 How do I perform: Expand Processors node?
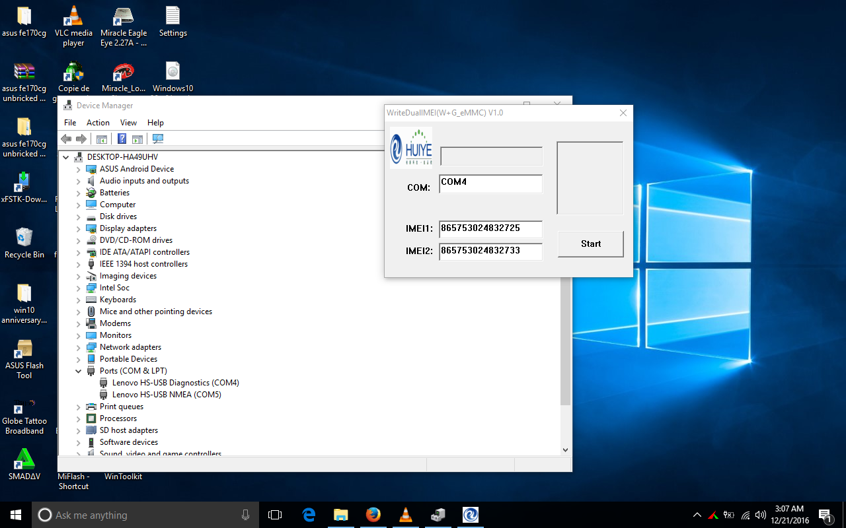coord(78,418)
